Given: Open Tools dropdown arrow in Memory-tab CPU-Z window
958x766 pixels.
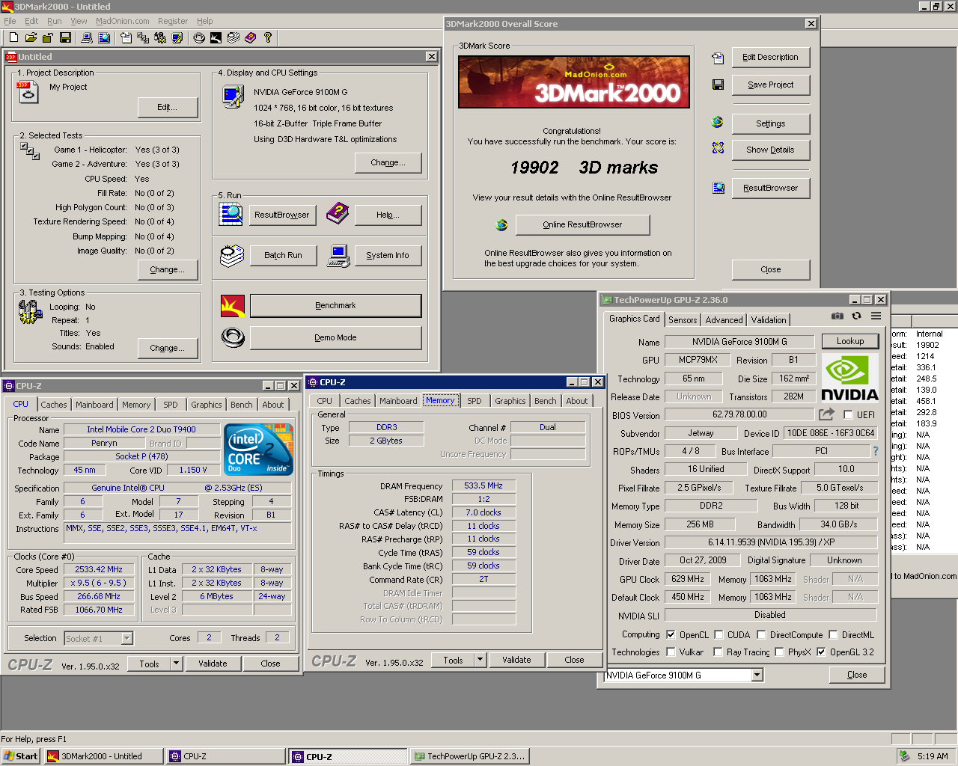Looking at the screenshot, I should 480,660.
